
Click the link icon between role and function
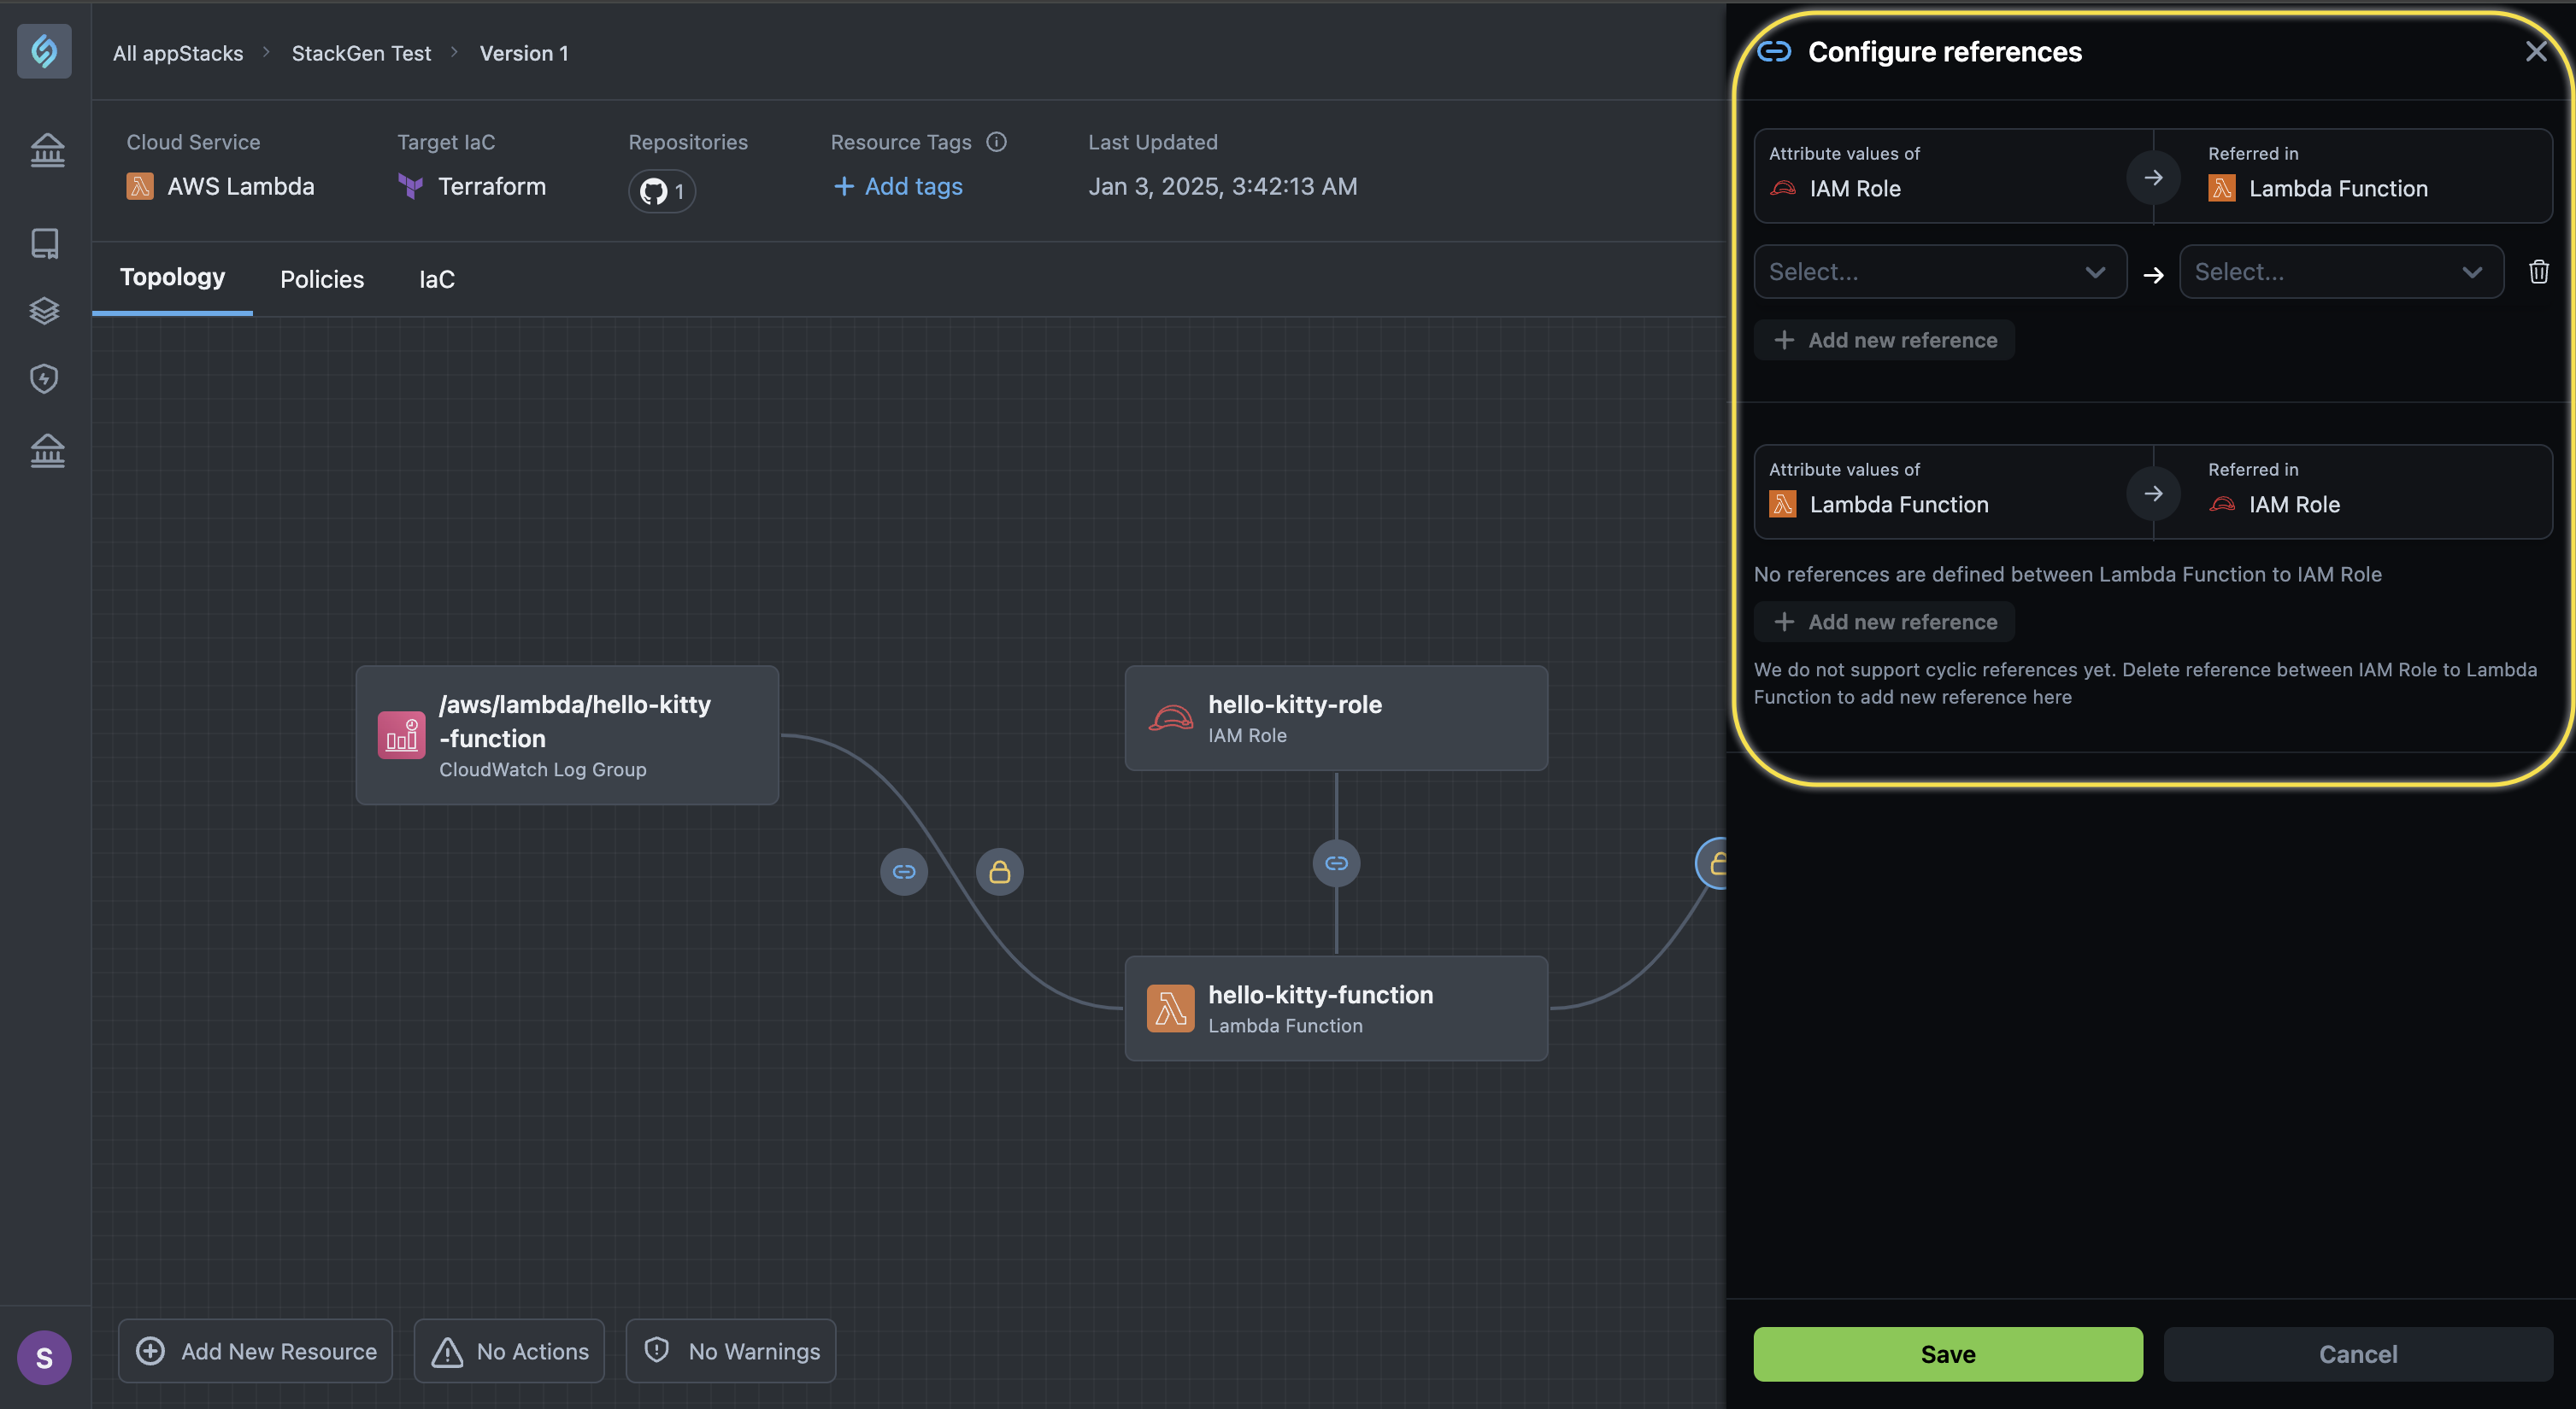(x=1336, y=862)
